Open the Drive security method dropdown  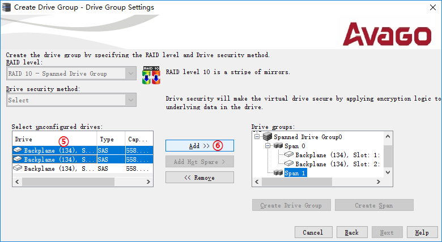131,100
